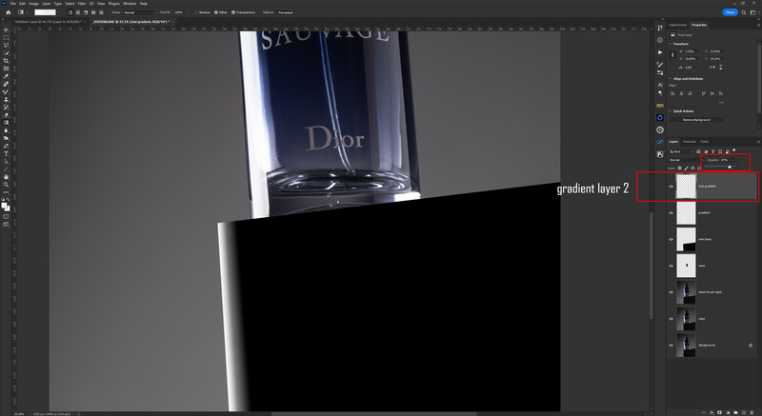Hide the gradient layer eye icon
The height and width of the screenshot is (416, 762).
(x=672, y=212)
